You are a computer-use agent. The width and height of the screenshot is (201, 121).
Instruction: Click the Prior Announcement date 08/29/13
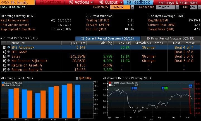point(64,25)
